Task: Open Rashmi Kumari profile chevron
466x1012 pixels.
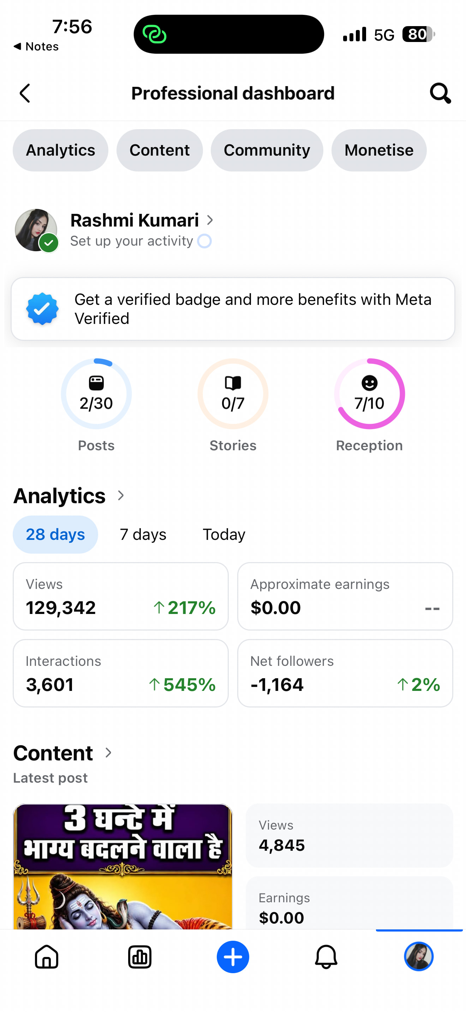Action: coord(210,220)
